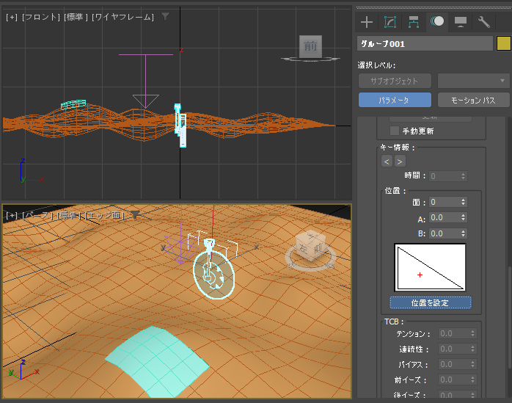
Task: Adjust the 時間 spinner arrows
Action: tap(463, 176)
